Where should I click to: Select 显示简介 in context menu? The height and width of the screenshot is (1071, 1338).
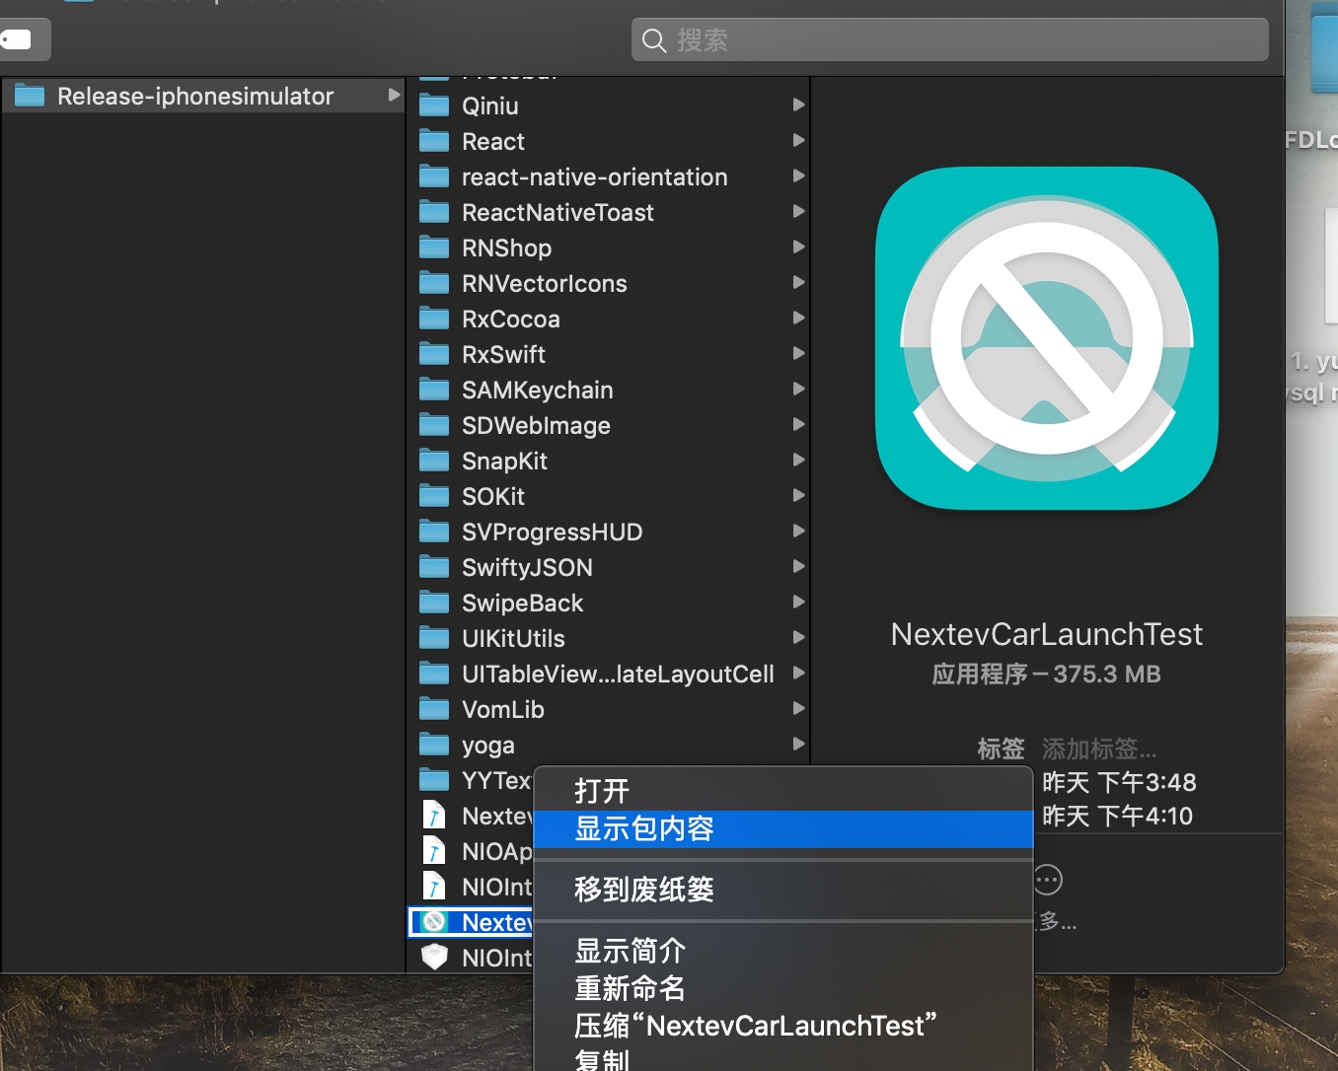630,951
